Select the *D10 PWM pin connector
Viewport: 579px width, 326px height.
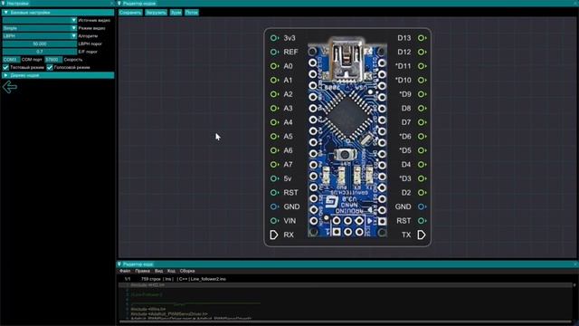(422, 81)
